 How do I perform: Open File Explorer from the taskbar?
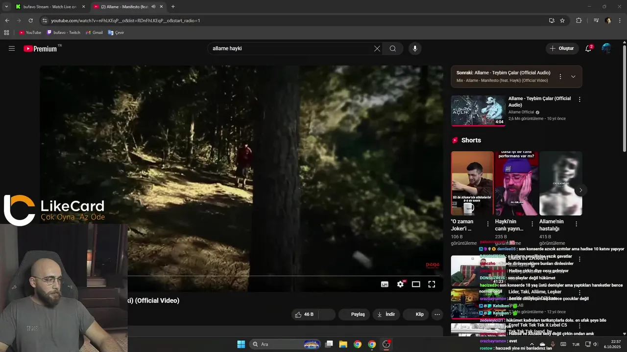343,344
